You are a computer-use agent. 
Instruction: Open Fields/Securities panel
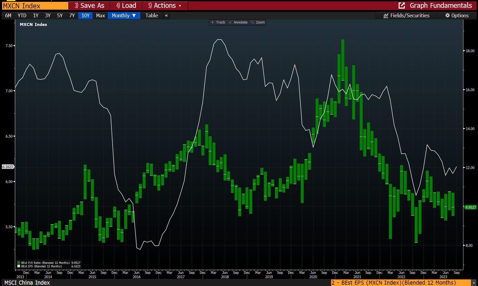[x=407, y=15]
